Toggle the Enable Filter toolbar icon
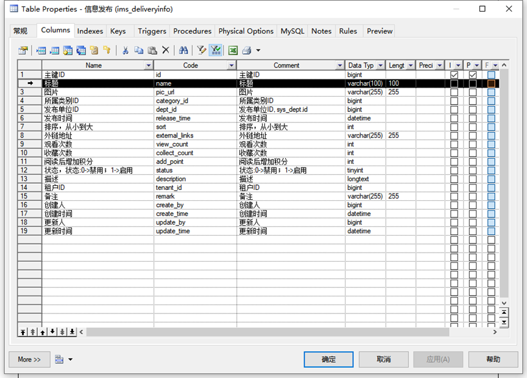 click(x=216, y=51)
